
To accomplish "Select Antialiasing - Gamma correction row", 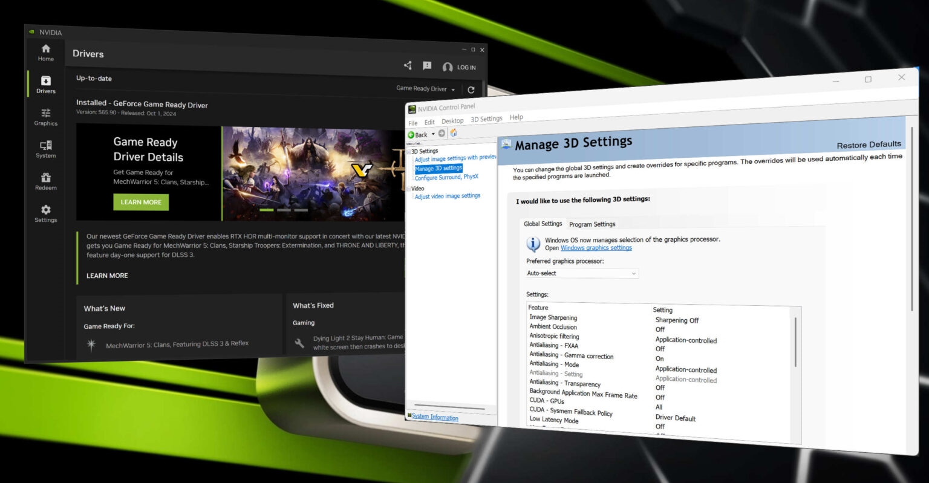I will [572, 355].
